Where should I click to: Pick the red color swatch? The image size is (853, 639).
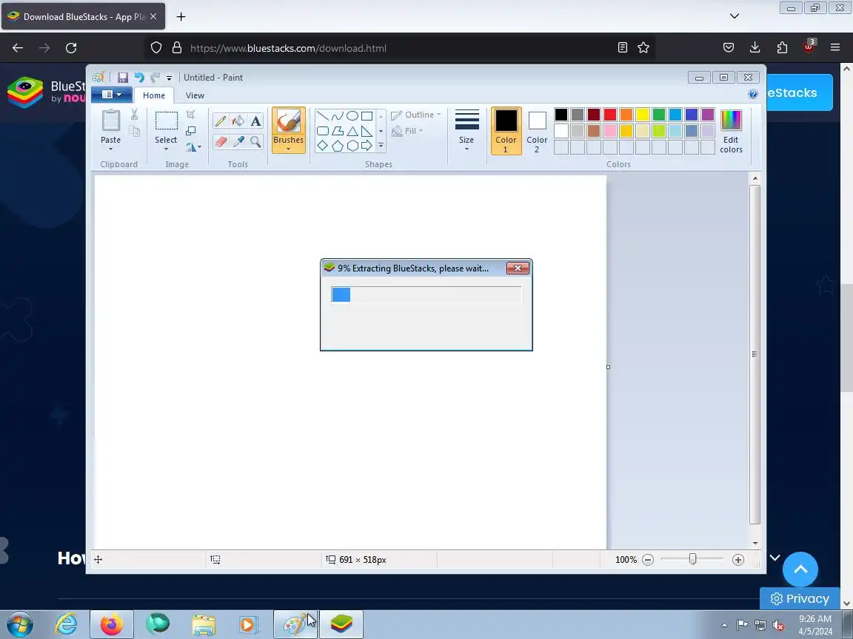pos(610,115)
